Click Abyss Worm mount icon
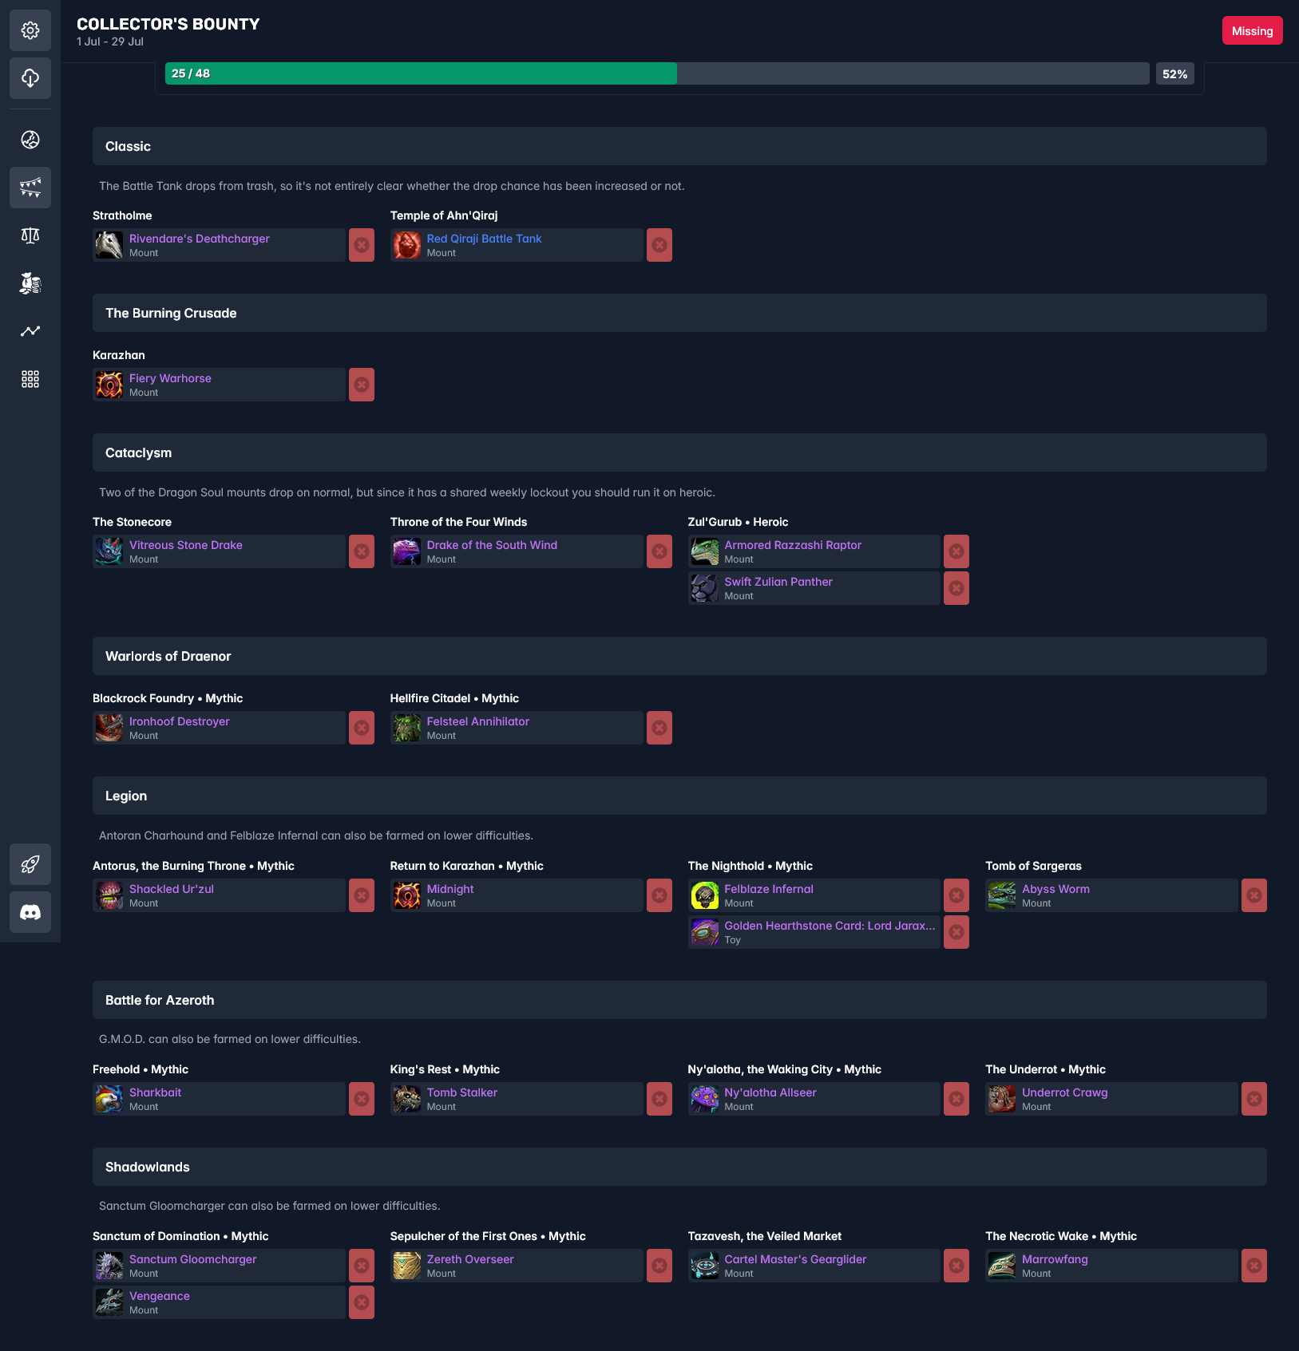Viewport: 1299px width, 1351px height. tap(1002, 895)
